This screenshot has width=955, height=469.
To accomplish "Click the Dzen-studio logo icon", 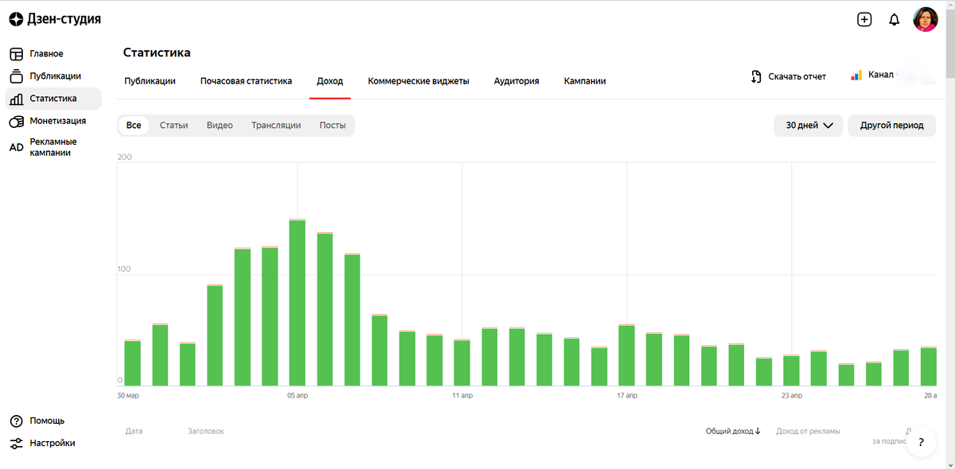I will [x=16, y=19].
